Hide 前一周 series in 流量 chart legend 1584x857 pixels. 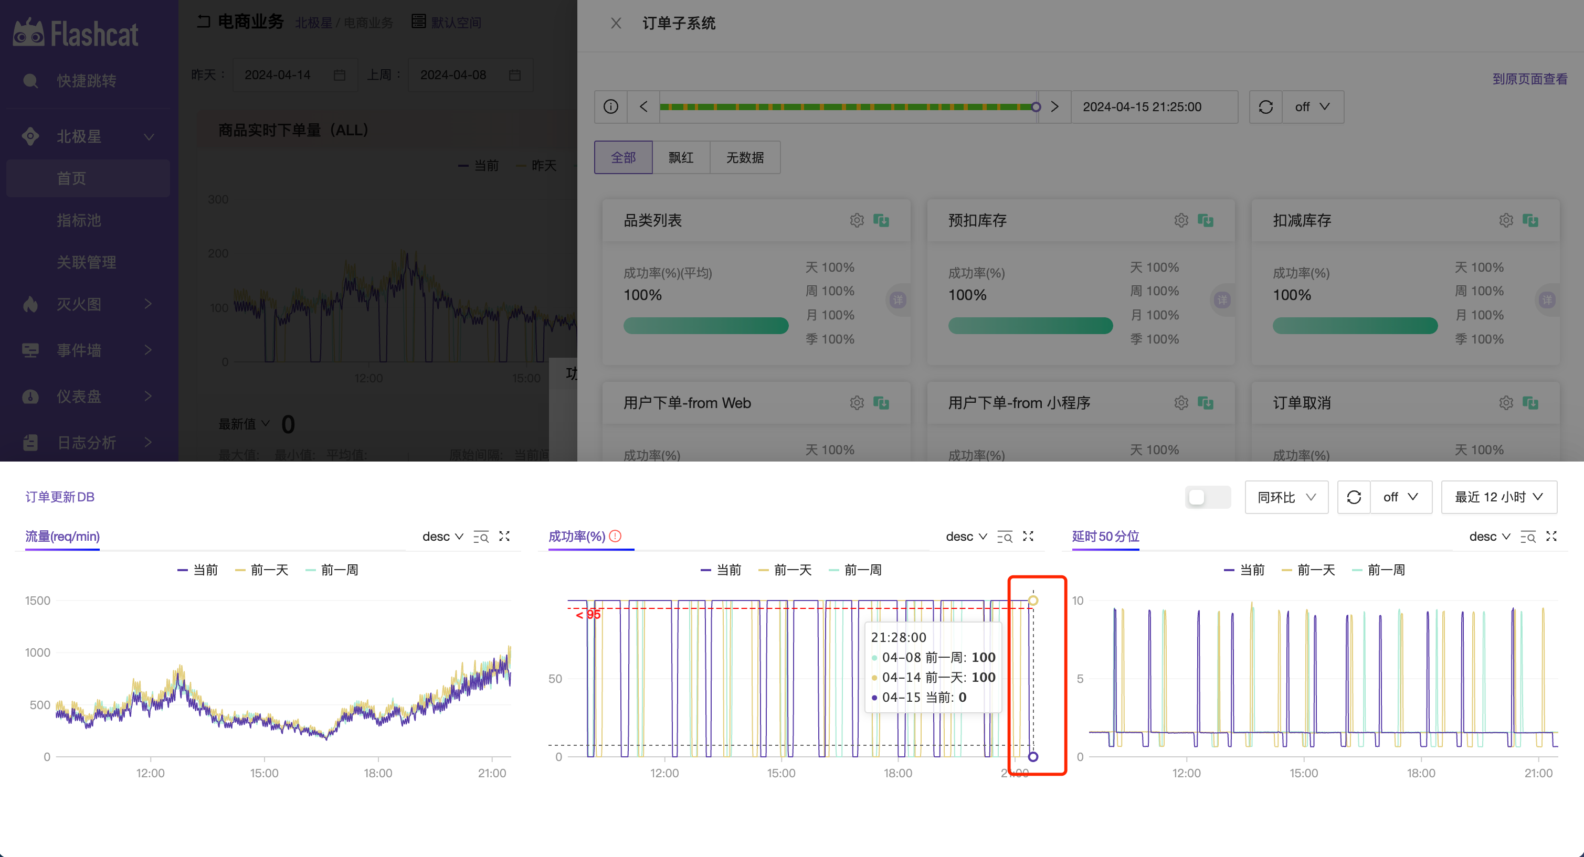coord(332,570)
